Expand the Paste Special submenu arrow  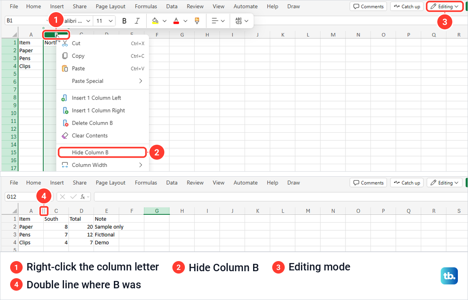[140, 81]
